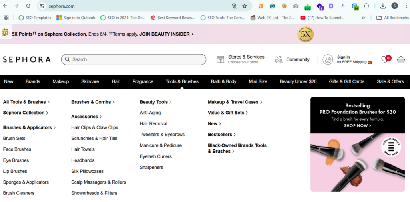Expand hidden bookmarks overflow chevron
This screenshot has height=202, width=410.
[364, 18]
